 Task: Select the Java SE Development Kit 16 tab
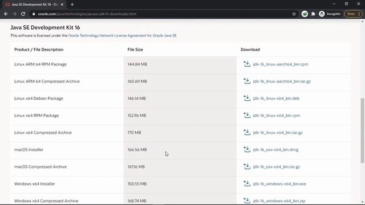(34, 5)
